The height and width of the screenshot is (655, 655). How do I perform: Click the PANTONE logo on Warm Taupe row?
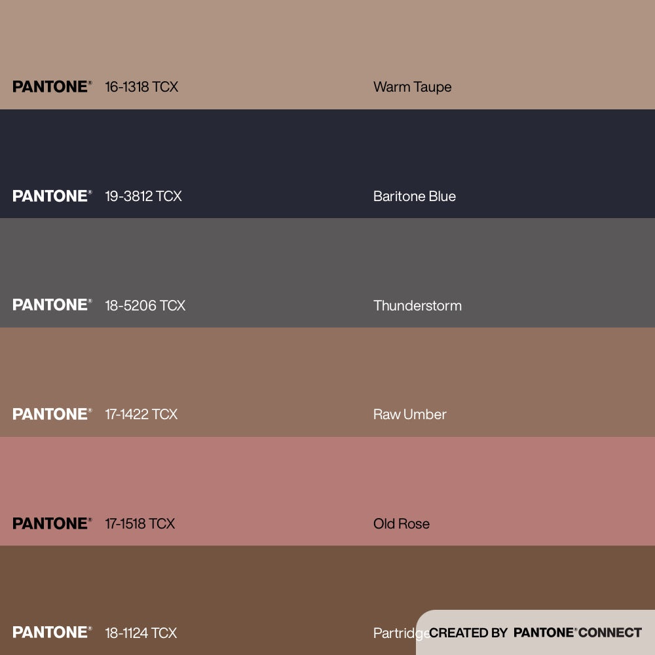point(52,86)
